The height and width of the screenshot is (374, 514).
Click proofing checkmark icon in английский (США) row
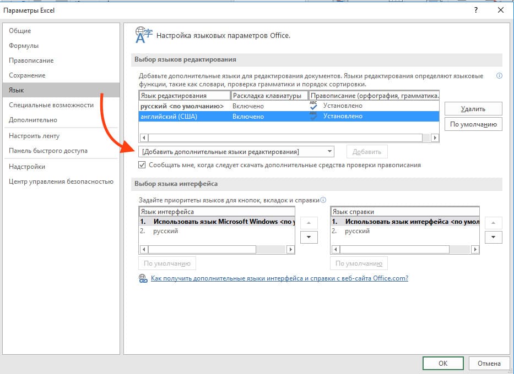tap(313, 117)
